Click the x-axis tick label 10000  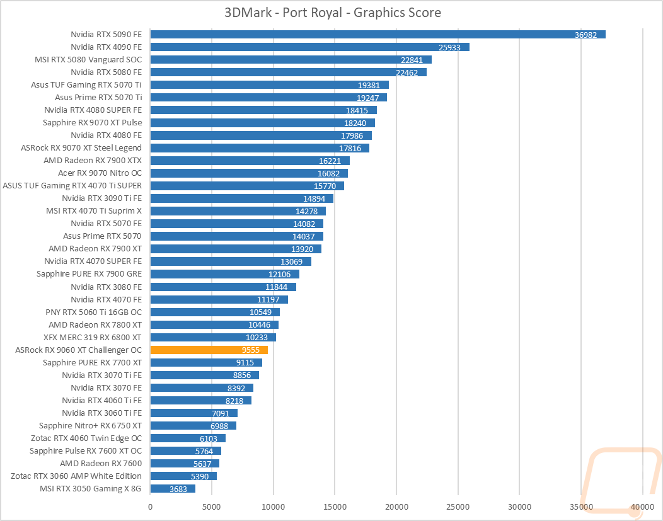(x=273, y=507)
